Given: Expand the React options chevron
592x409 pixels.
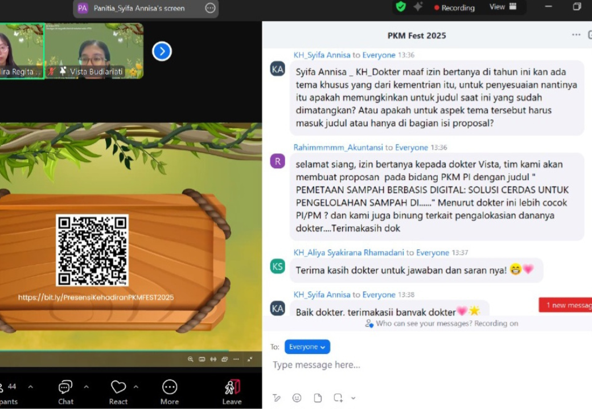Looking at the screenshot, I should tap(136, 387).
